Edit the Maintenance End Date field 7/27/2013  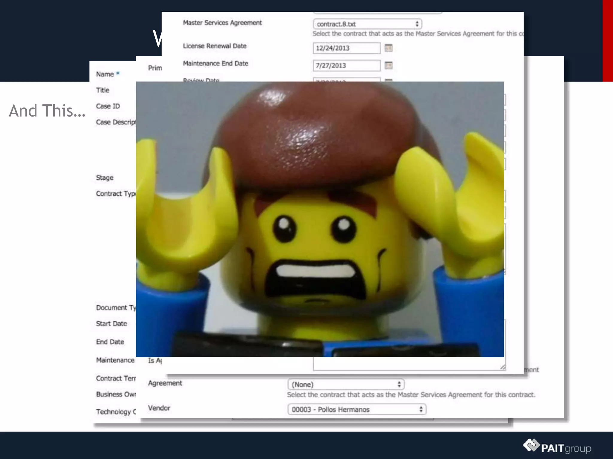pyautogui.click(x=347, y=65)
